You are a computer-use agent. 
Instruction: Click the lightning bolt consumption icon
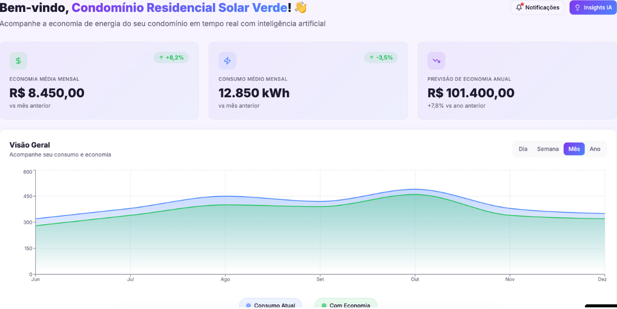click(x=227, y=61)
